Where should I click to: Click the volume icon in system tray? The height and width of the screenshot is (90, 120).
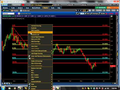(x=108, y=88)
